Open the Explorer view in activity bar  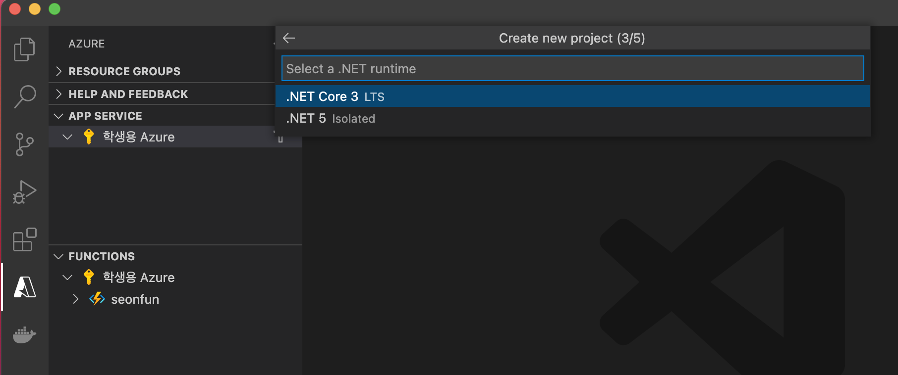(24, 49)
